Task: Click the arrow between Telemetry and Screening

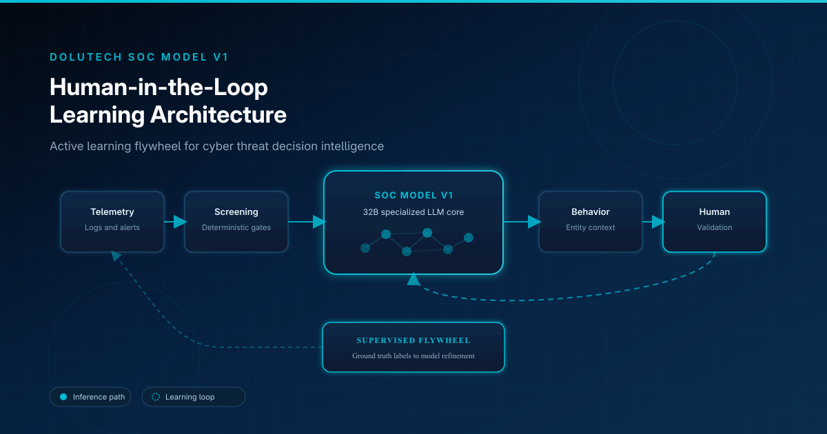Action: 175,222
